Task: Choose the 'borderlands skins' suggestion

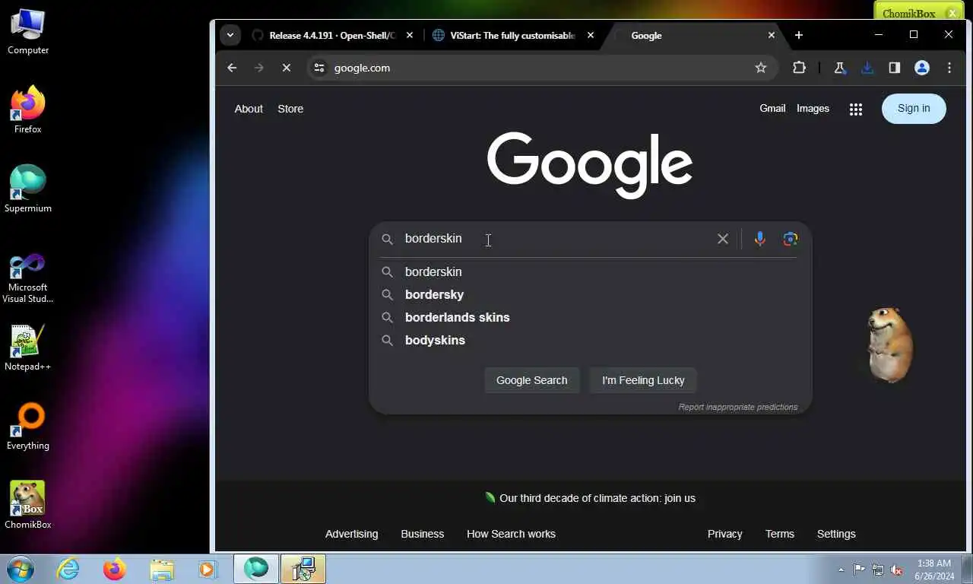Action: coord(591,317)
